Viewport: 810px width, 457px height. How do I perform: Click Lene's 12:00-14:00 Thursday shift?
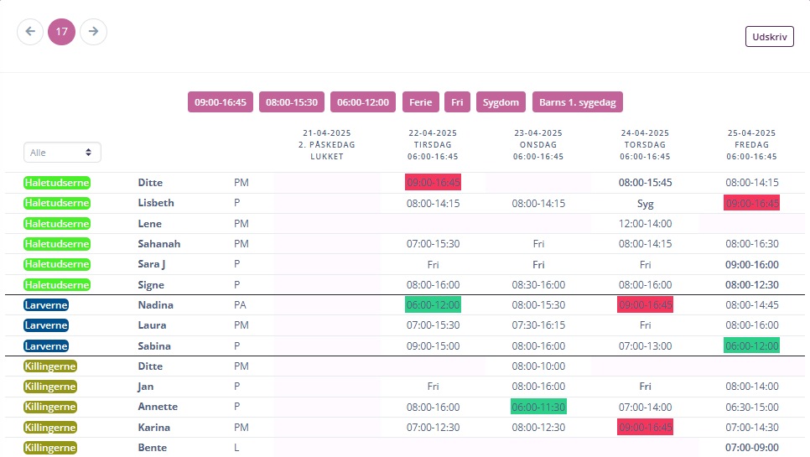(645, 224)
